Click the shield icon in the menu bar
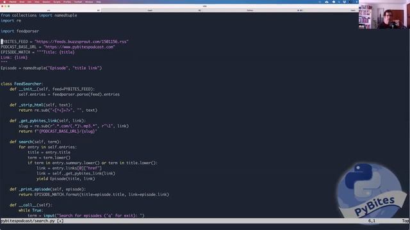This screenshot has width=410, height=230. click(x=345, y=2)
